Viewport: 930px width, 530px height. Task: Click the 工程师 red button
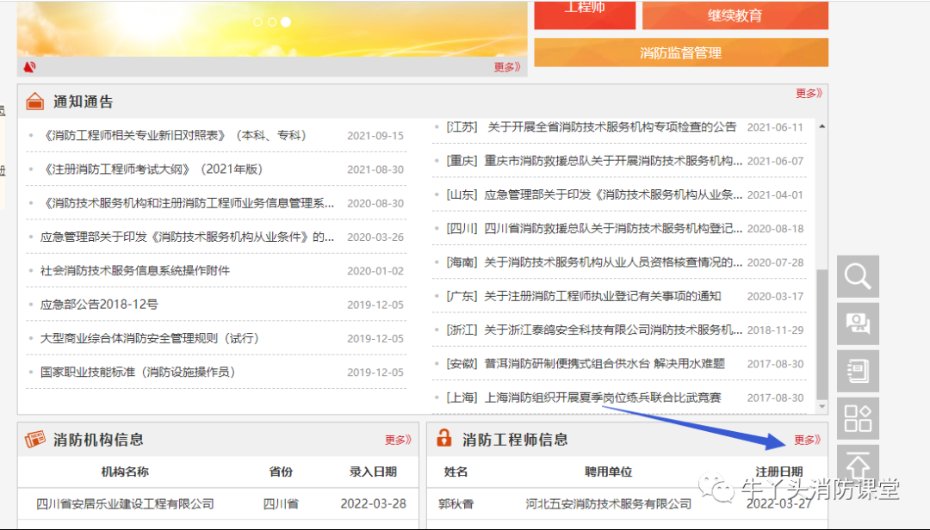[x=585, y=15]
